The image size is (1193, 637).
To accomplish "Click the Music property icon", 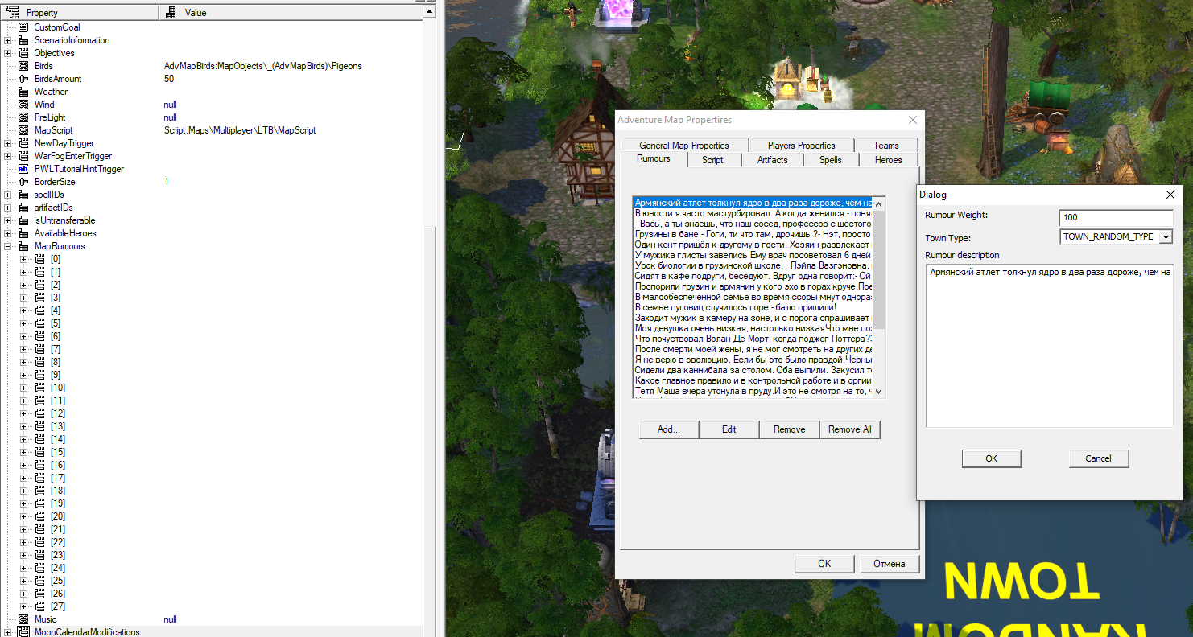I will click(x=23, y=619).
